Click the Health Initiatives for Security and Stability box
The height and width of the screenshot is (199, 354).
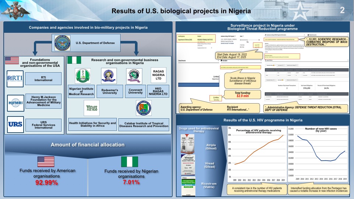(x=92, y=125)
